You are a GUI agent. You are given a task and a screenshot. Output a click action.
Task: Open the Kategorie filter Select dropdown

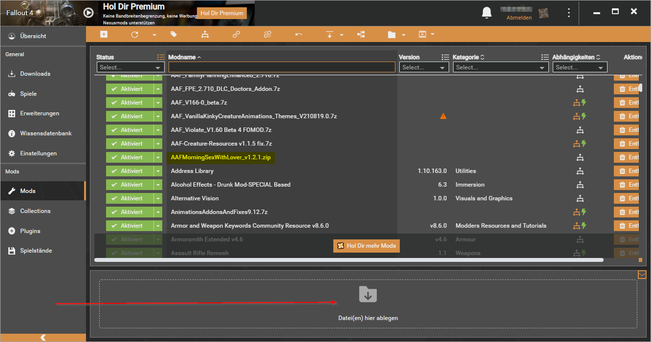click(x=501, y=67)
